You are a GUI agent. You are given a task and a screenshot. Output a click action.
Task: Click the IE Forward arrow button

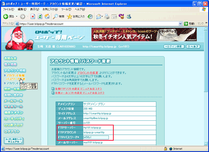23,17
